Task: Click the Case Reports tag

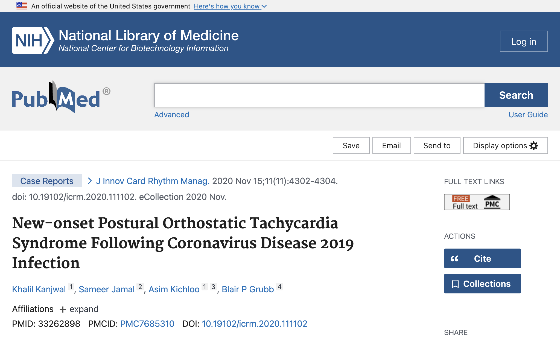Action: pos(47,181)
